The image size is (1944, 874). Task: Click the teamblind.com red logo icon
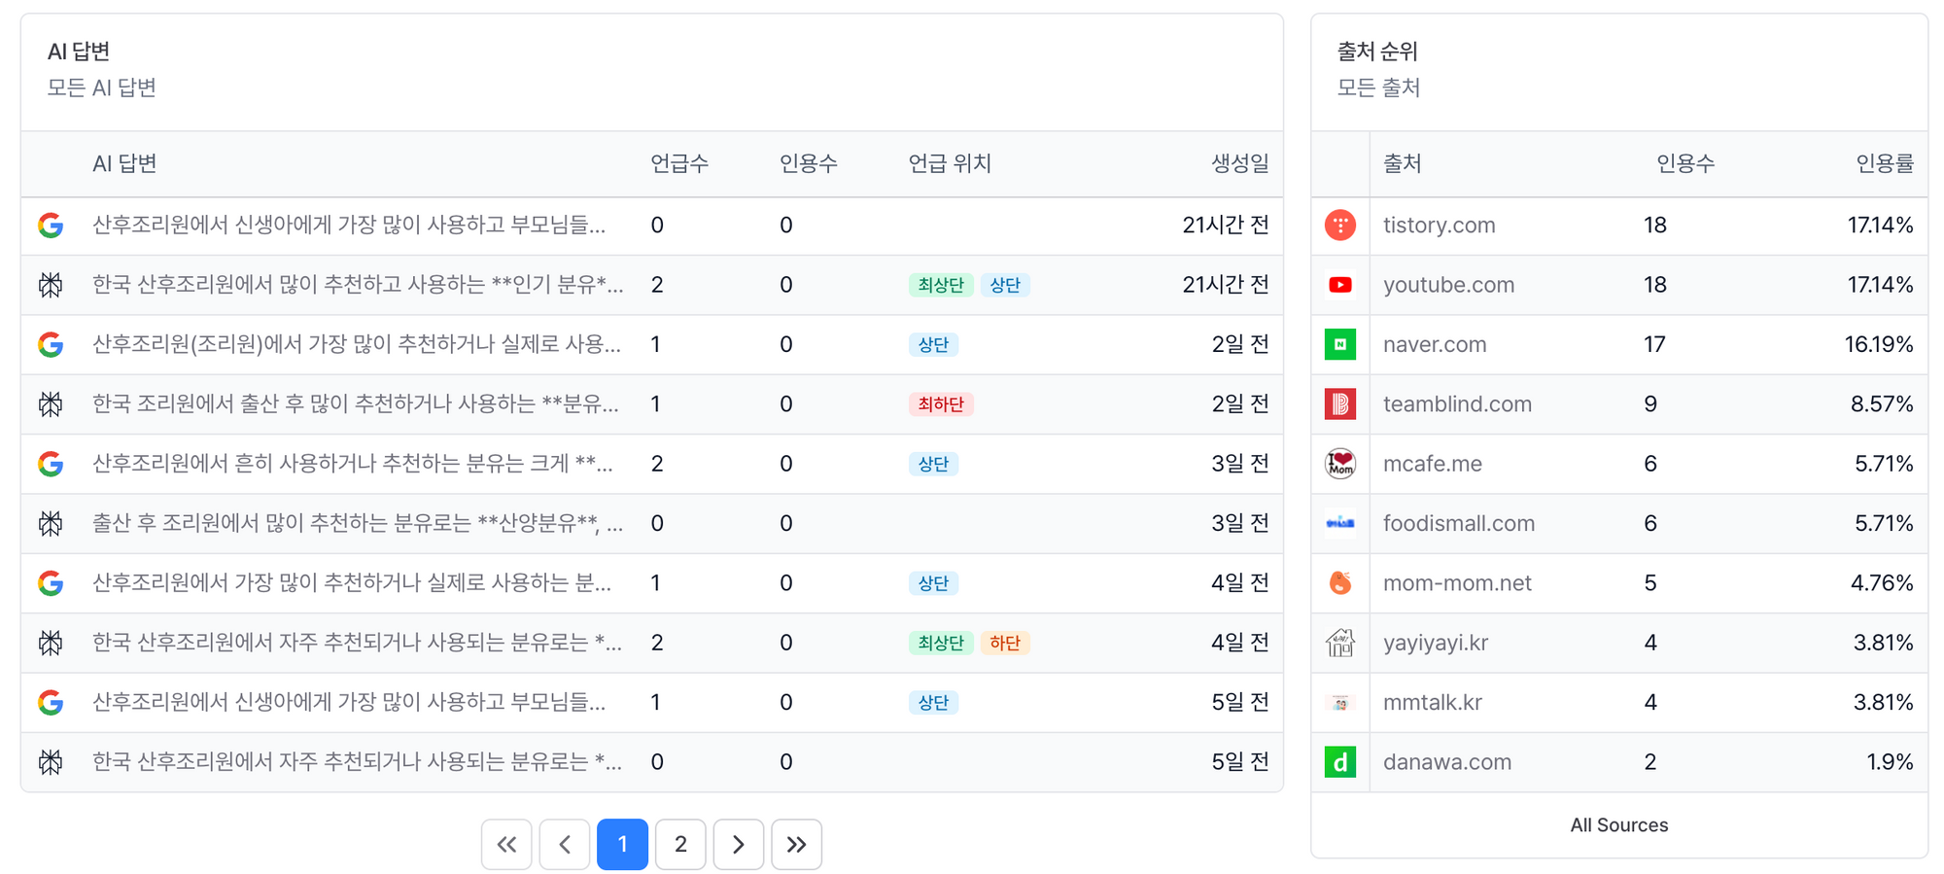tap(1339, 403)
